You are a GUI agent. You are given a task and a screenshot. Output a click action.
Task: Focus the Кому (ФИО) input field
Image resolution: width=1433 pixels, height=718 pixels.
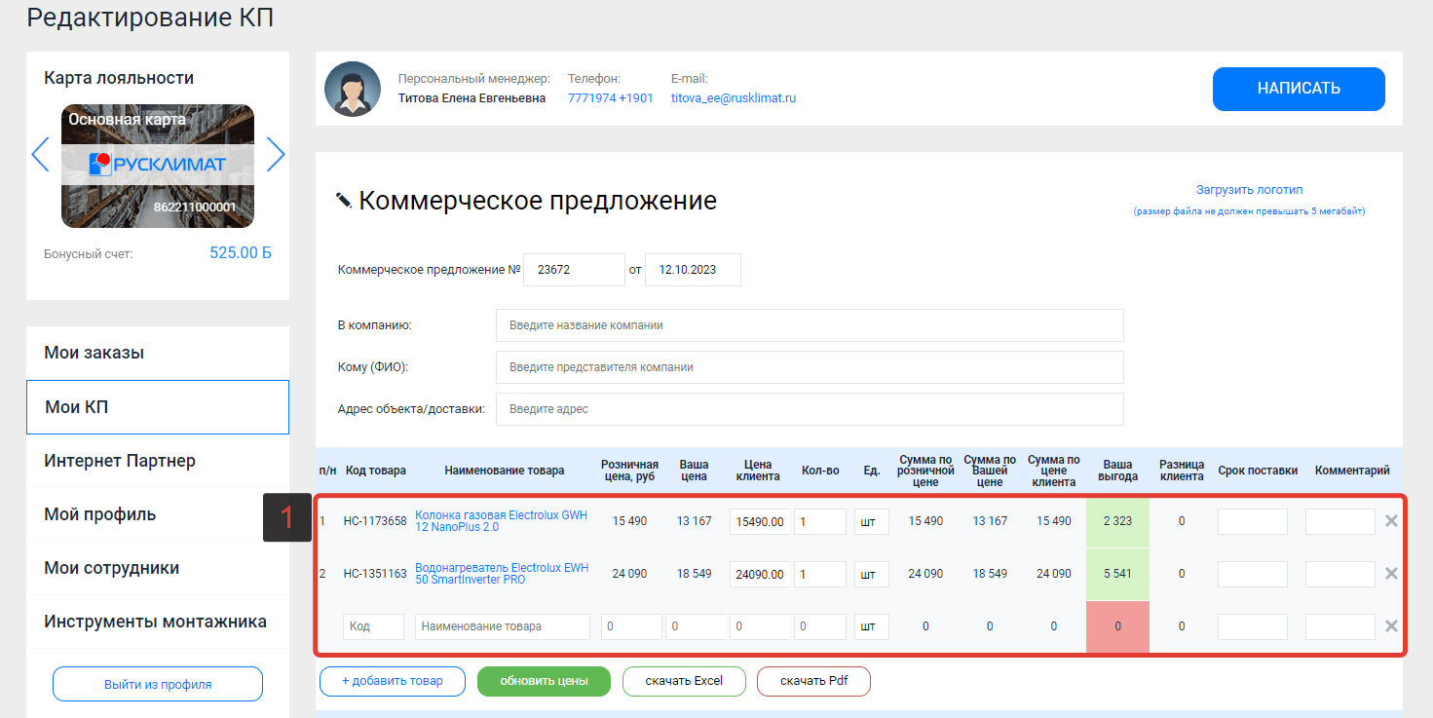[x=810, y=367]
